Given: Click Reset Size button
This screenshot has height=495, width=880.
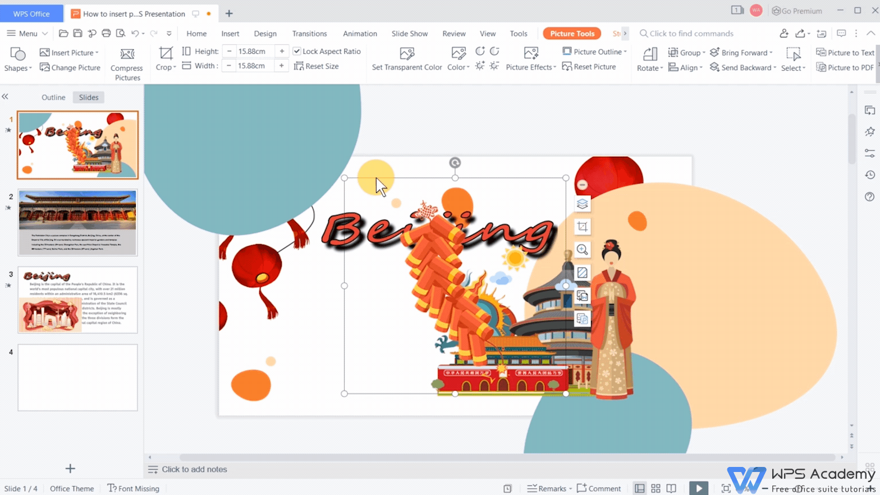Looking at the screenshot, I should 317,66.
